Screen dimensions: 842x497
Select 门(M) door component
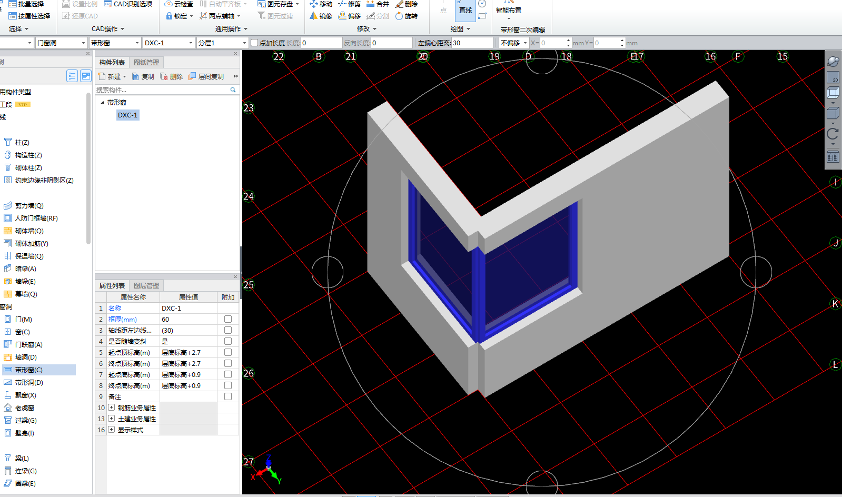24,319
